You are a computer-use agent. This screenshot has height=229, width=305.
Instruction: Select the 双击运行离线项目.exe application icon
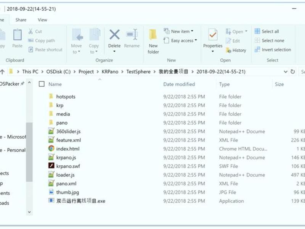(x=51, y=200)
